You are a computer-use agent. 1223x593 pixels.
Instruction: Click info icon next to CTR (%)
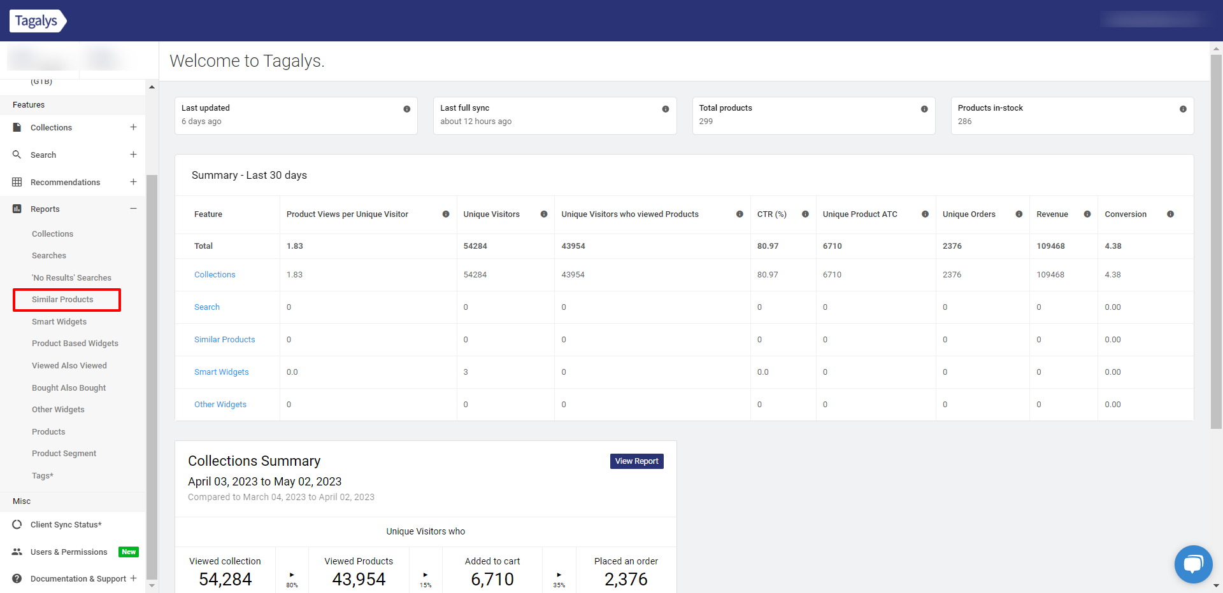[x=805, y=214]
